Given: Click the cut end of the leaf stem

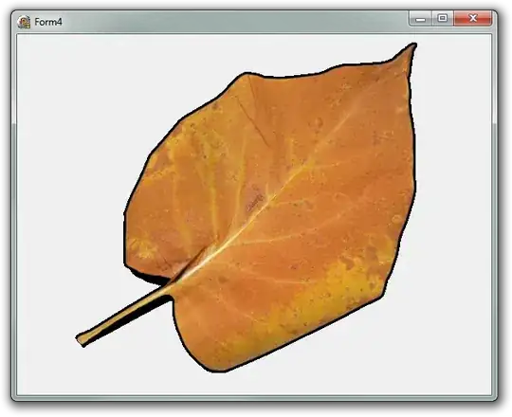Looking at the screenshot, I should pos(81,339).
